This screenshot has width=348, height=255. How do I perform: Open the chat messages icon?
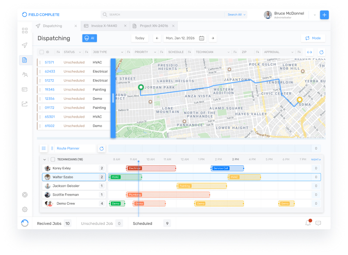coord(318,223)
